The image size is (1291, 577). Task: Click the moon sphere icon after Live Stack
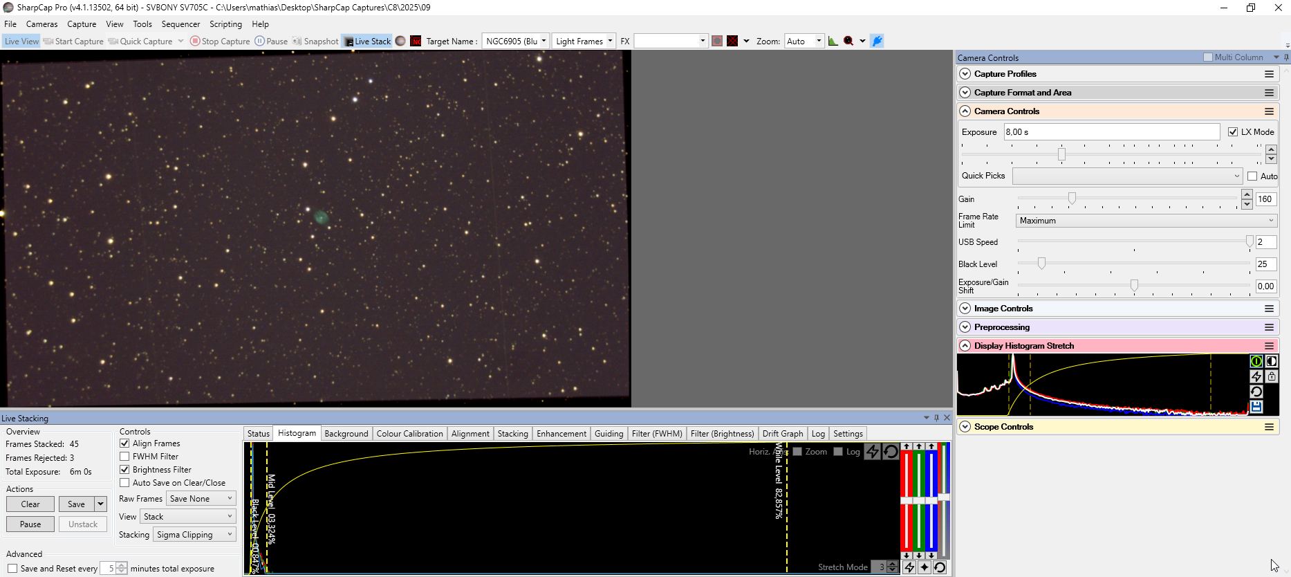click(x=400, y=42)
